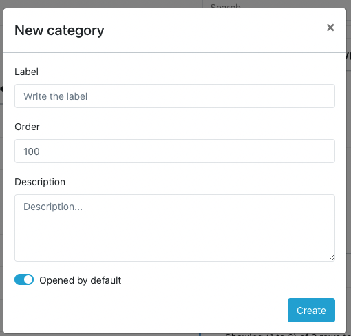Click the "Write the label" placeholder text
Image resolution: width=351 pixels, height=336 pixels.
(x=55, y=96)
